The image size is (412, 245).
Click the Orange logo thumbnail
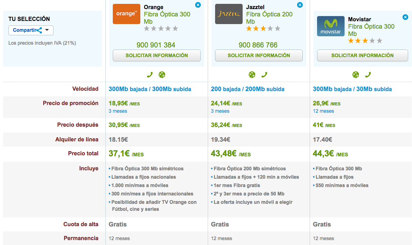click(x=126, y=14)
